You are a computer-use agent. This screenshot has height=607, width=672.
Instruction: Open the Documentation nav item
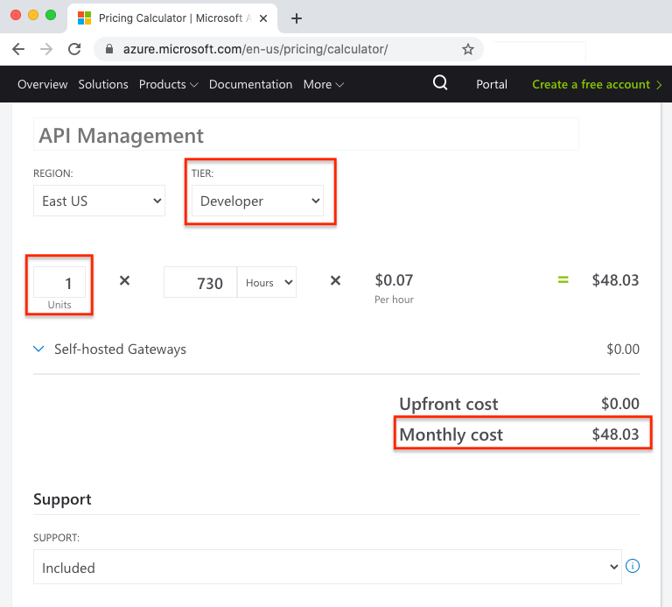pyautogui.click(x=251, y=84)
